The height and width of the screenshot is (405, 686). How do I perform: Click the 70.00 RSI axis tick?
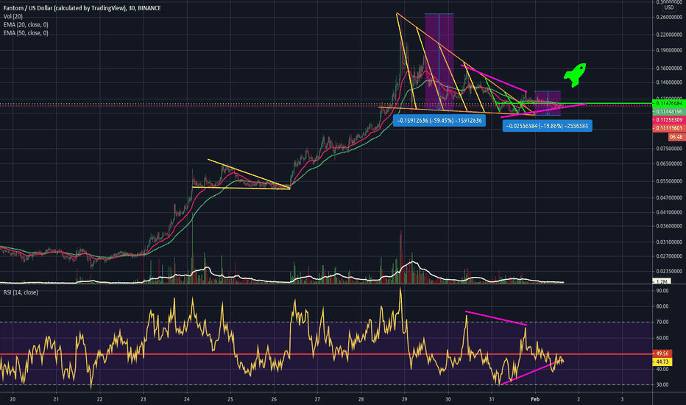click(x=662, y=322)
